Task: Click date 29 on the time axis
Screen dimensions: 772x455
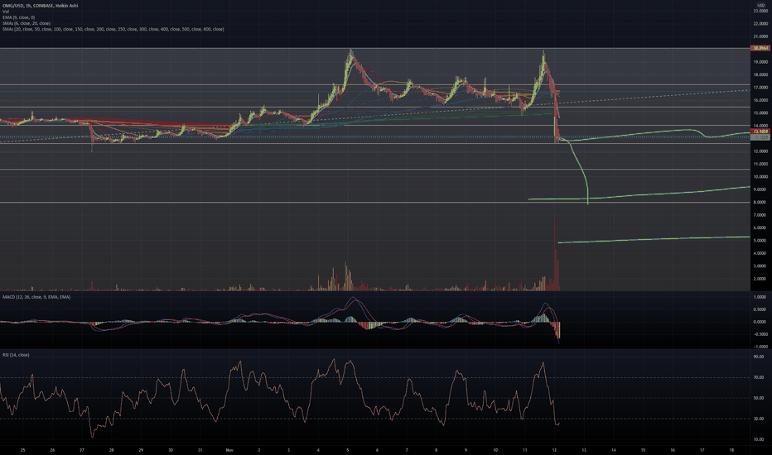Action: [142, 450]
